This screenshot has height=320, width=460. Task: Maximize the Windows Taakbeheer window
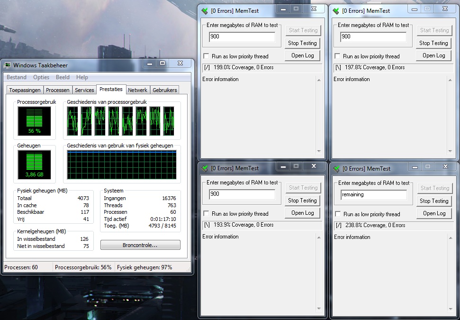tap(162, 64)
